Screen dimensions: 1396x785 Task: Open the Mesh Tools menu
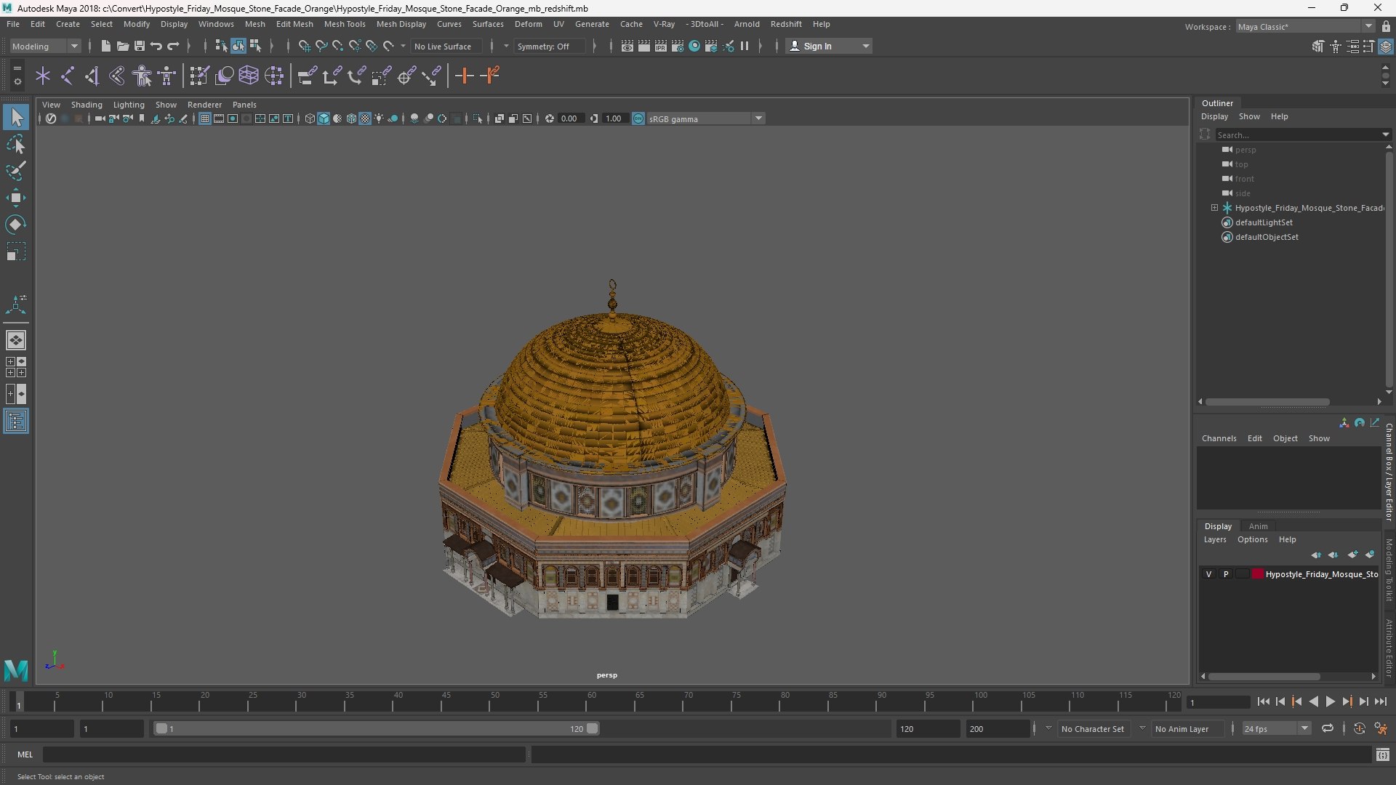click(x=345, y=24)
